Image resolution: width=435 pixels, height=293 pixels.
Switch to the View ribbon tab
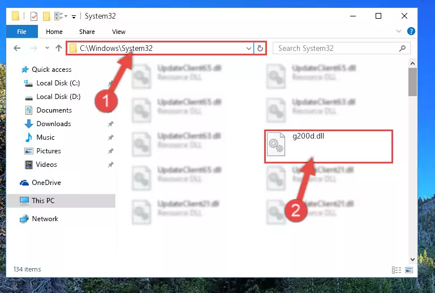pos(118,32)
